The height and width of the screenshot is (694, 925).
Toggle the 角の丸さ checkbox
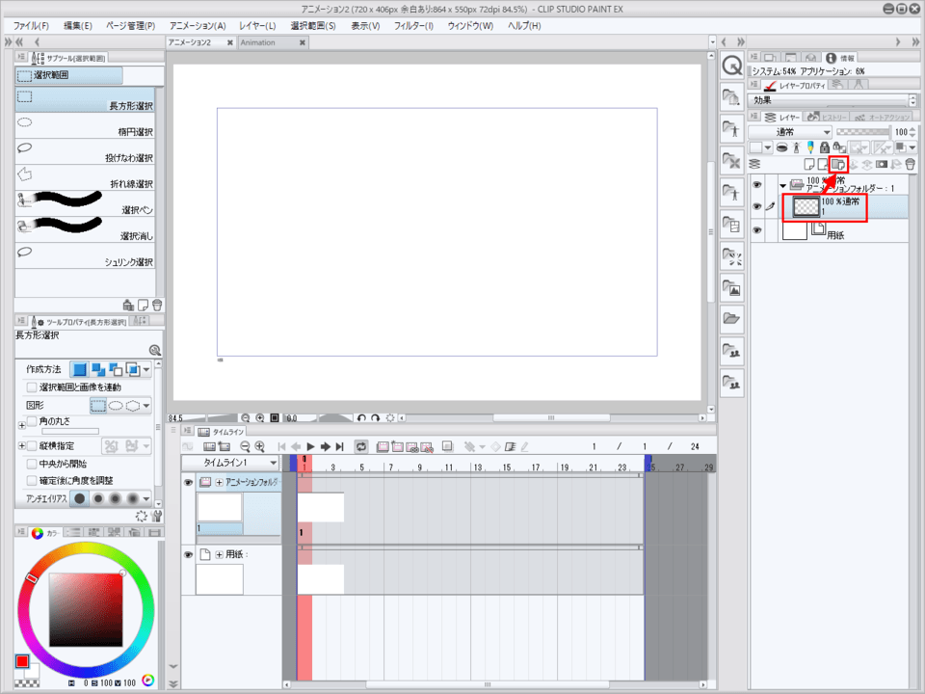[x=32, y=421]
